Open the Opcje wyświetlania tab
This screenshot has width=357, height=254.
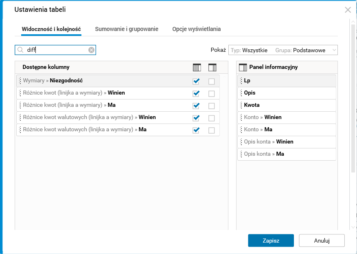point(197,29)
